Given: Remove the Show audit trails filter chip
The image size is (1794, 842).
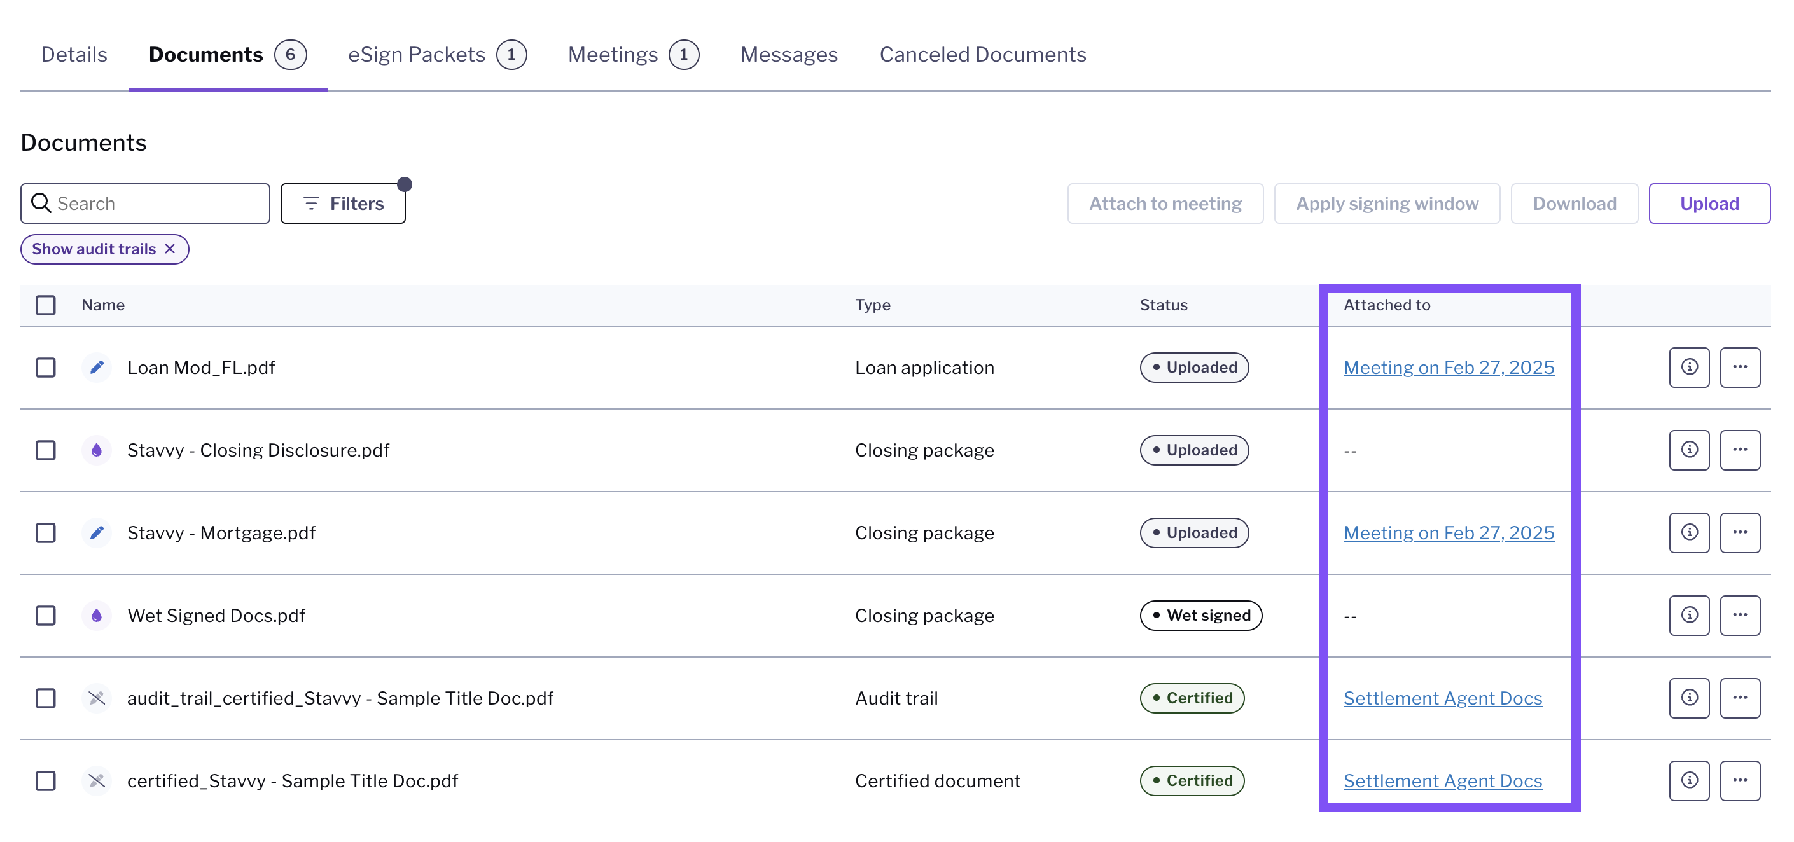Looking at the screenshot, I should coord(170,249).
